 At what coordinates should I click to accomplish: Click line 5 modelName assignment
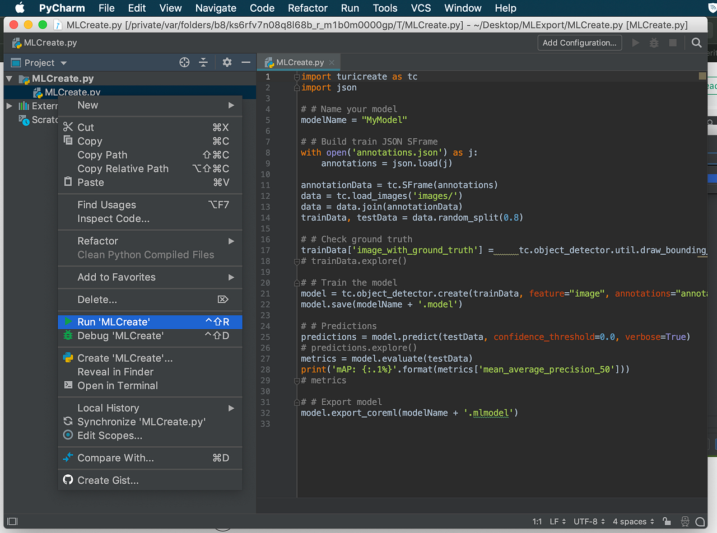coord(354,120)
